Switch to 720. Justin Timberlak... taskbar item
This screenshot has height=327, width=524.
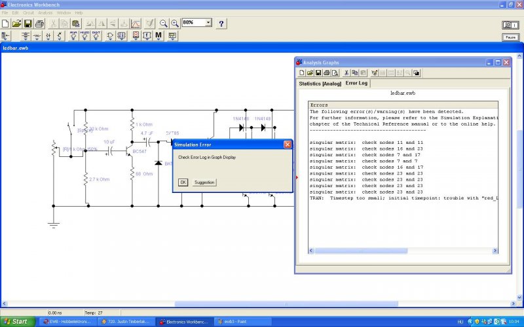(126, 322)
